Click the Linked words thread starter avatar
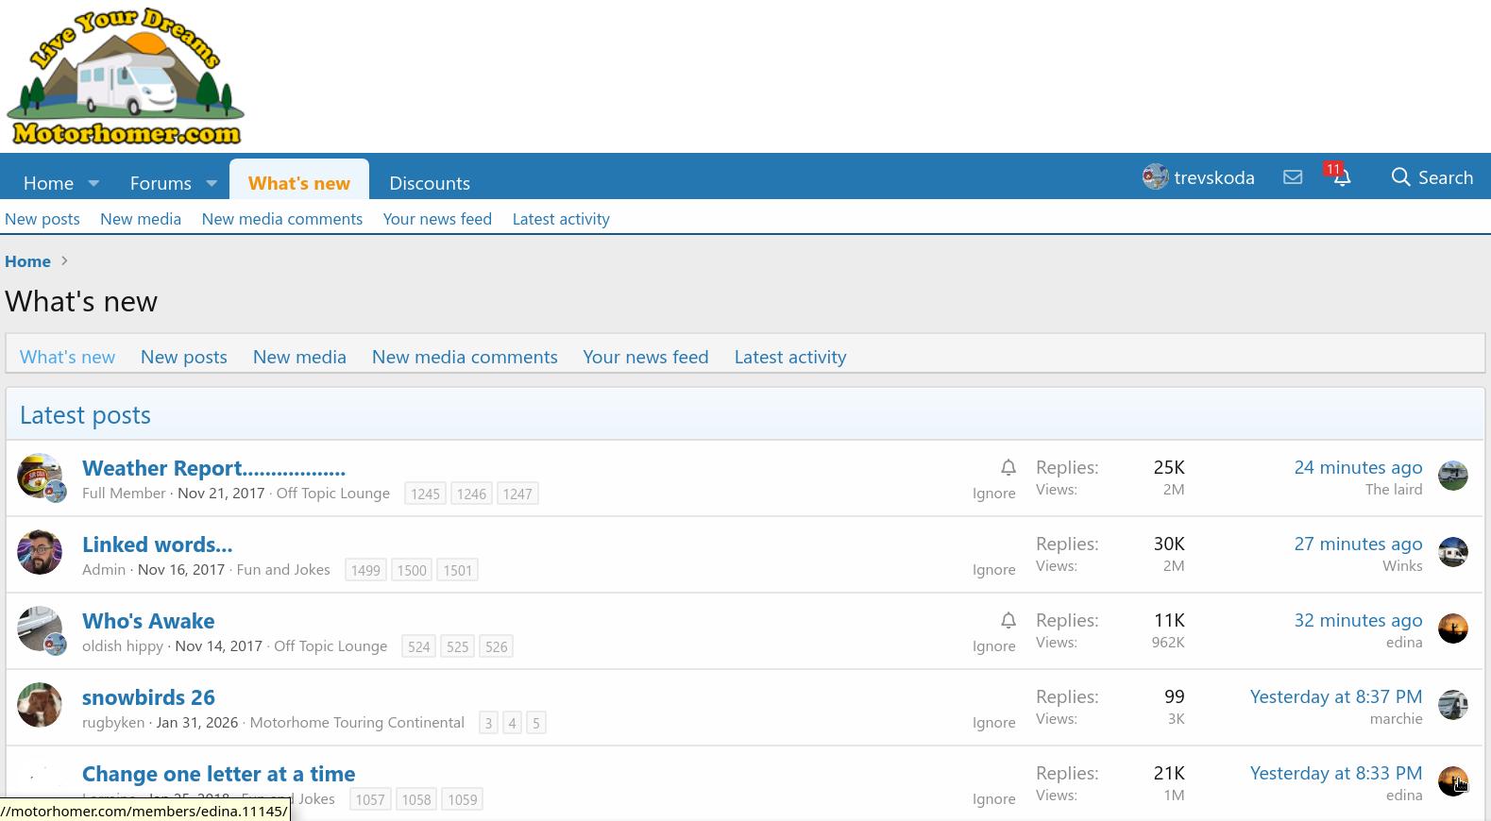The height and width of the screenshot is (821, 1491). tap(40, 552)
